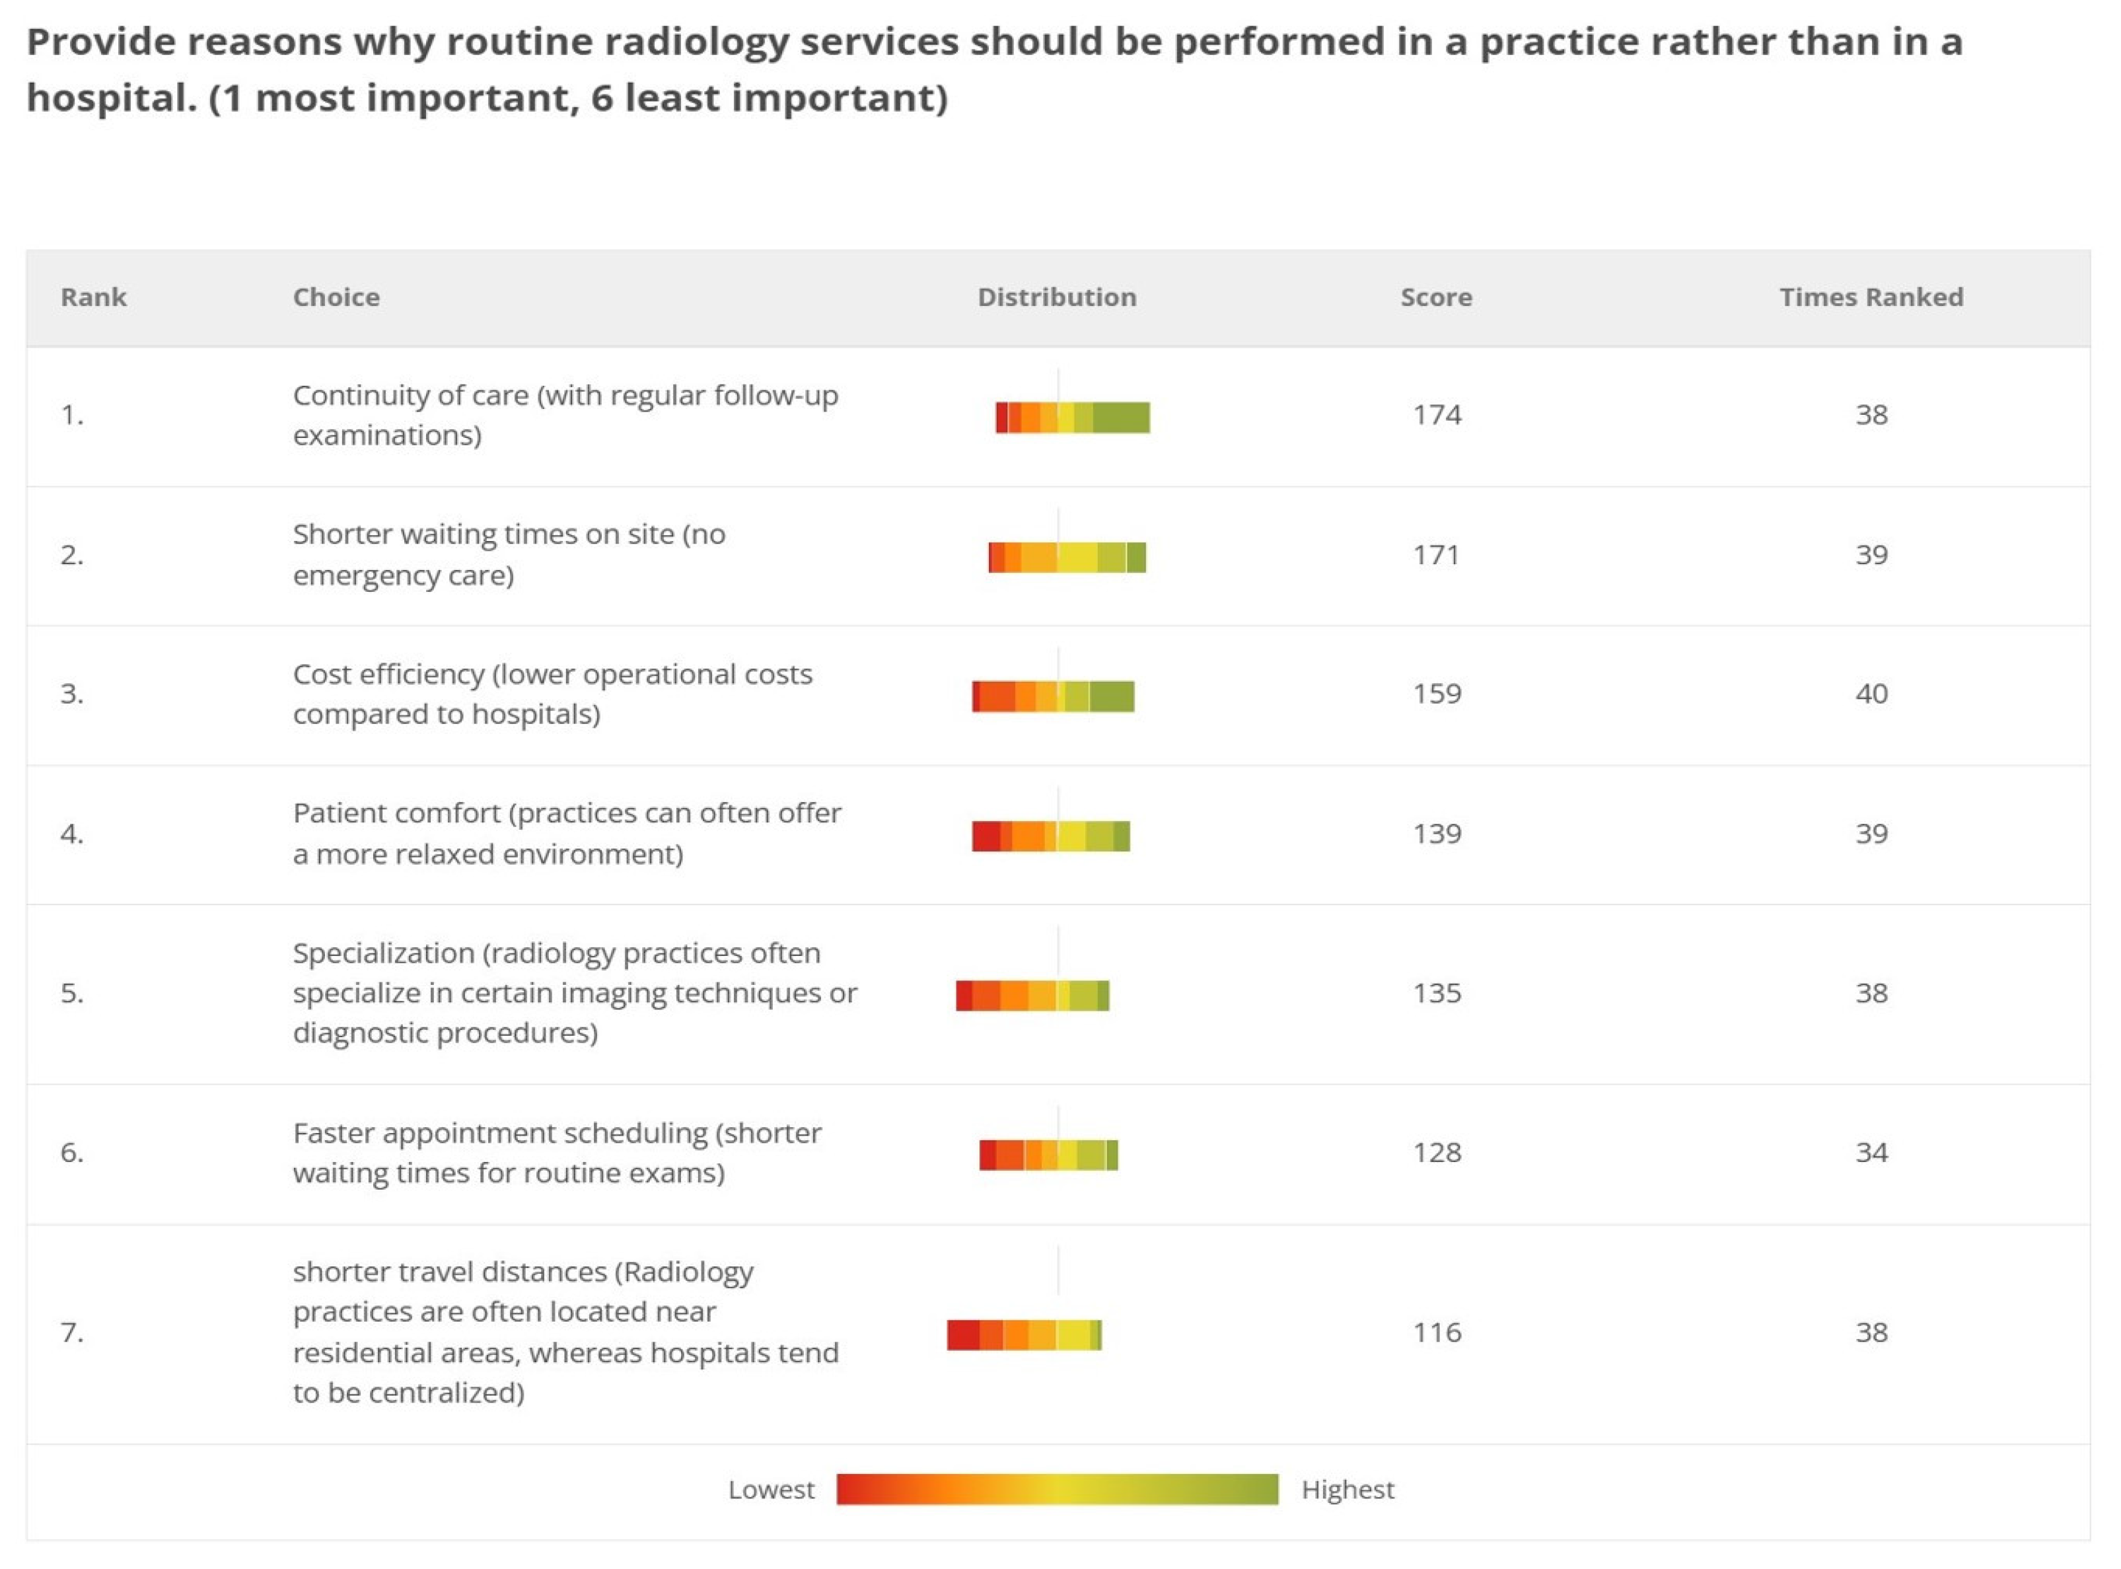The height and width of the screenshot is (1569, 2121).
Task: Click the Score column header
Action: coord(1435,297)
